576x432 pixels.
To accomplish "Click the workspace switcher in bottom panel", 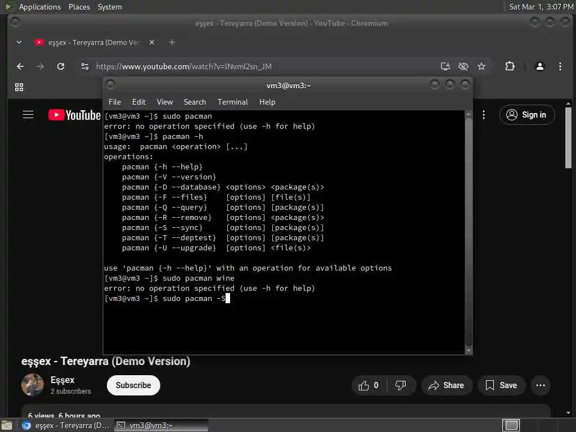I will 511,425.
